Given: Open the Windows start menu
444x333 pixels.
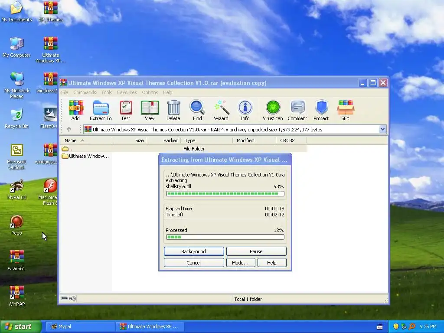Looking at the screenshot, I should tap(21, 326).
